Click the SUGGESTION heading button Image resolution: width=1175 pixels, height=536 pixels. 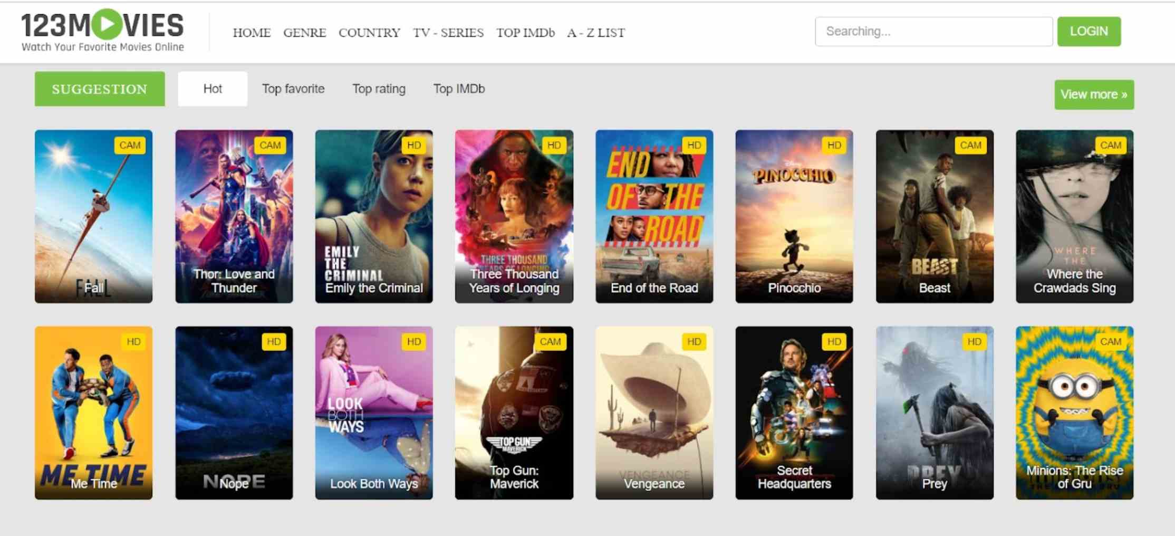point(100,89)
